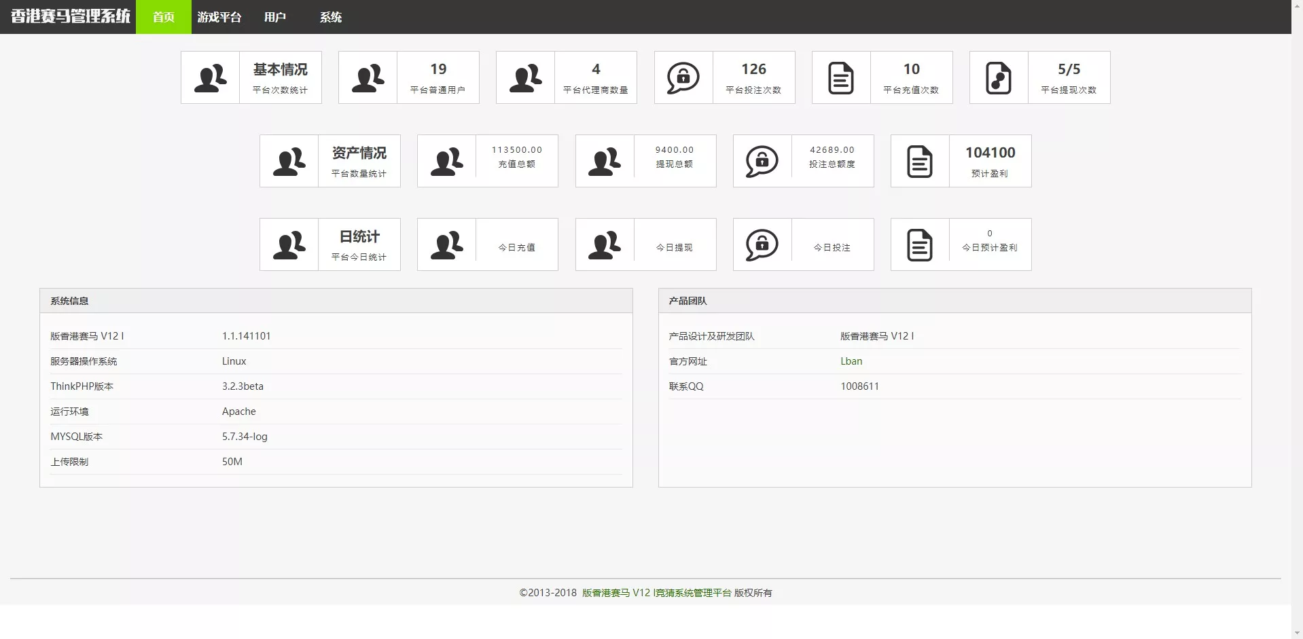Select the 平台普通用户 user icon

[x=368, y=77]
